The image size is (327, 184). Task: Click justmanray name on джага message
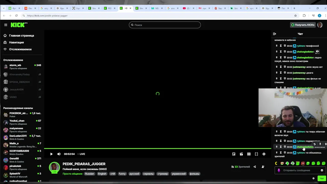(x=299, y=73)
